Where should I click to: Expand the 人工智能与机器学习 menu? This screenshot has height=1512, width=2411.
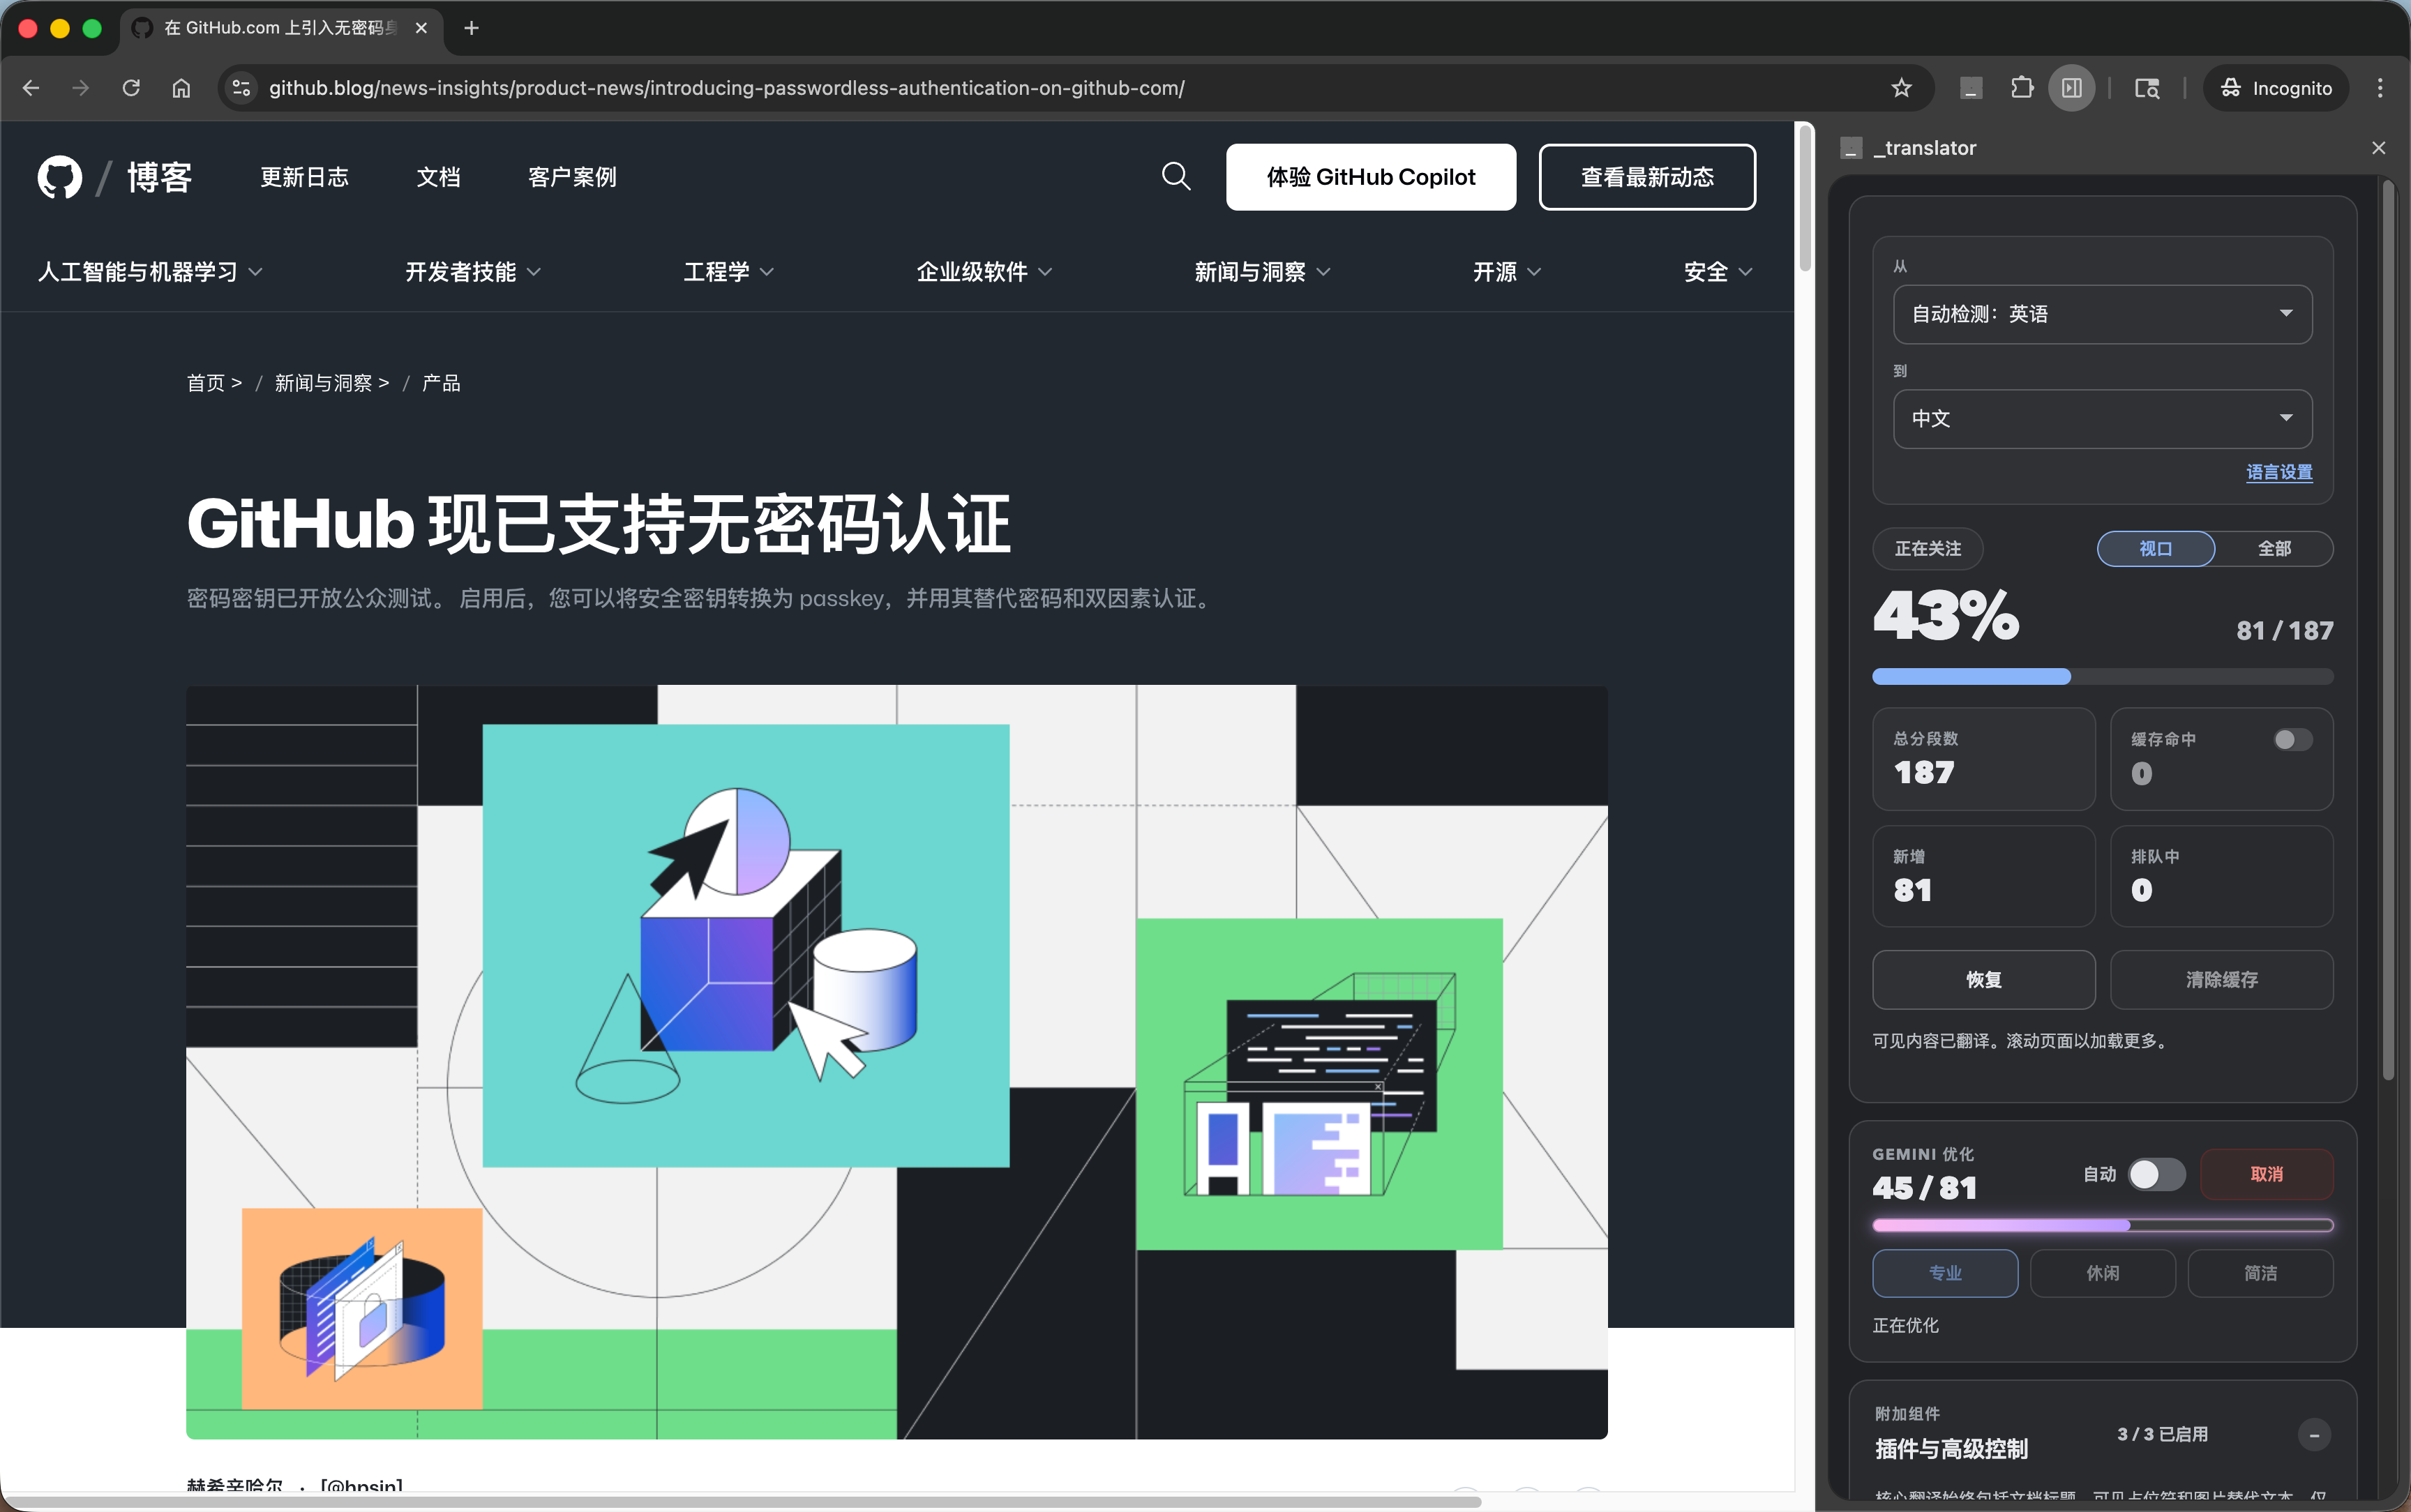[x=150, y=272]
